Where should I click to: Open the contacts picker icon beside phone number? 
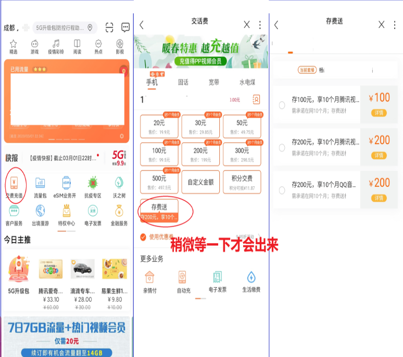256,99
